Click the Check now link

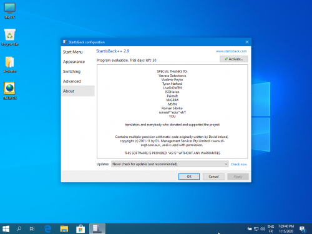coord(239,164)
